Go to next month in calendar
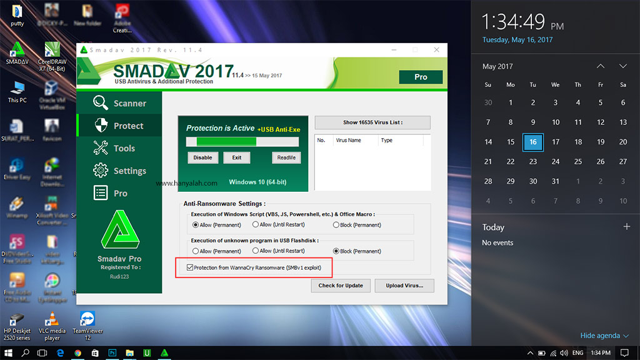 pos(623,66)
